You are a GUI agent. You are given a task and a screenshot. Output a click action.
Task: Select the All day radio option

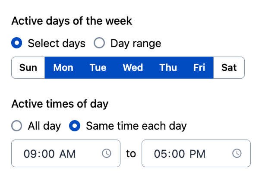click(17, 126)
